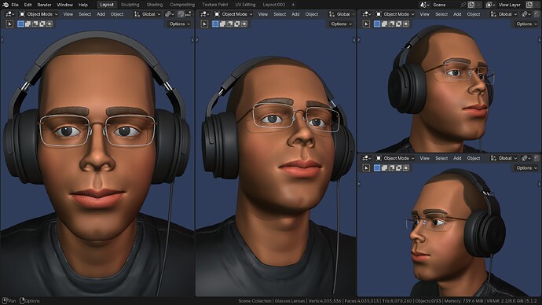Open the Blender logo menu
This screenshot has width=542, height=305.
click(x=5, y=5)
